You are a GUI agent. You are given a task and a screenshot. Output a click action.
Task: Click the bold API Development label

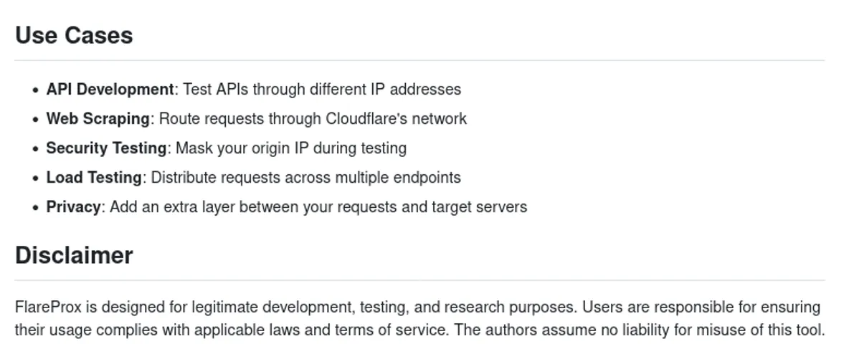coord(110,90)
